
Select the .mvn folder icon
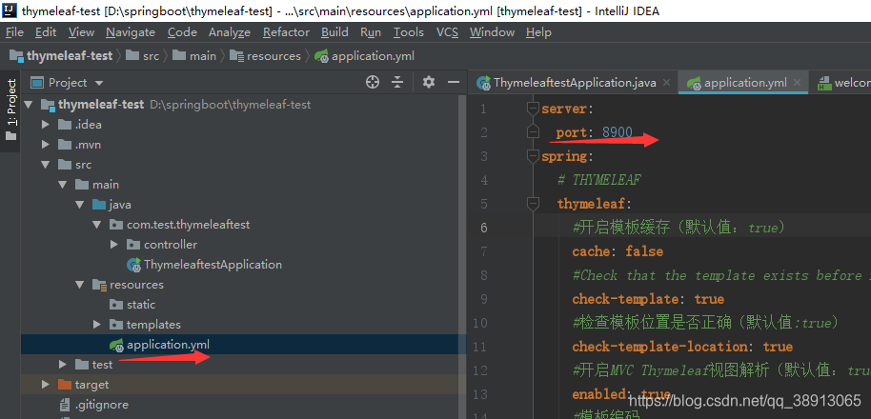65,145
